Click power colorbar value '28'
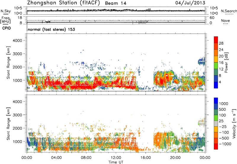 221,43
